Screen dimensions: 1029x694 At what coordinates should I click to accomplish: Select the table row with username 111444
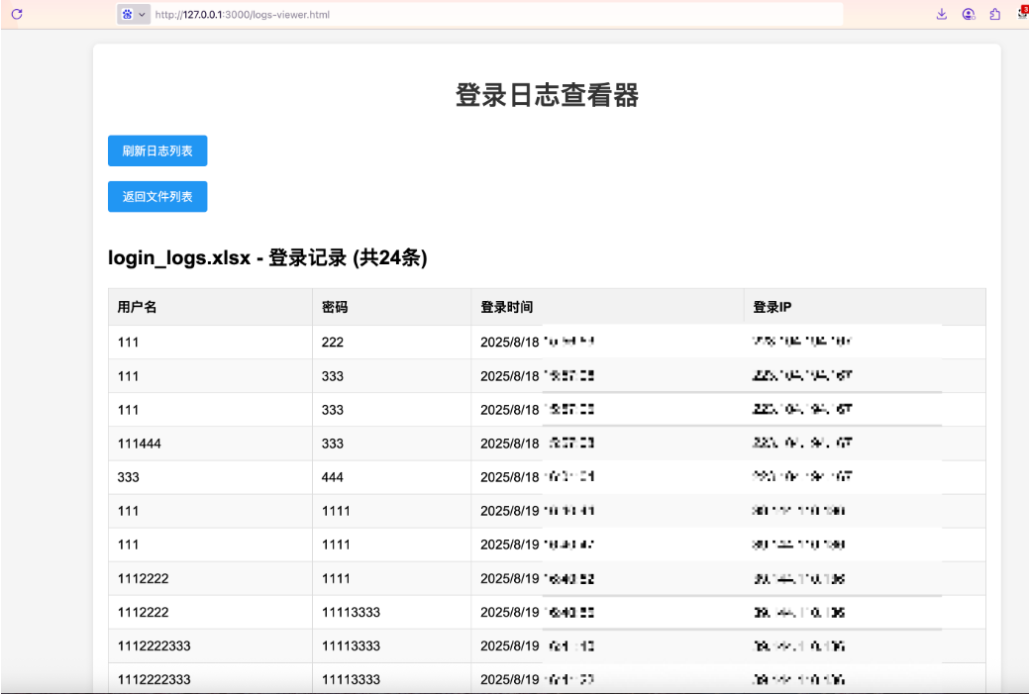(x=297, y=443)
